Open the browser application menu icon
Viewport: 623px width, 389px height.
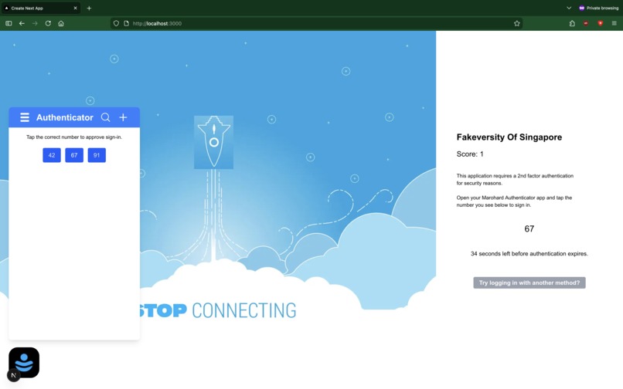(614, 23)
